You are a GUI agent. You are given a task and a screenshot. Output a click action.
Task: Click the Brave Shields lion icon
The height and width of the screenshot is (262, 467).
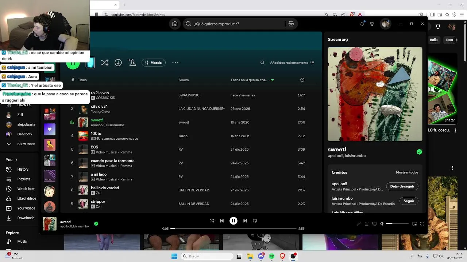(352, 15)
